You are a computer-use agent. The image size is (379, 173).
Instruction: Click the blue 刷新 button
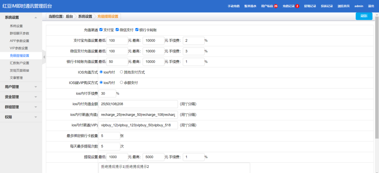(364, 16)
